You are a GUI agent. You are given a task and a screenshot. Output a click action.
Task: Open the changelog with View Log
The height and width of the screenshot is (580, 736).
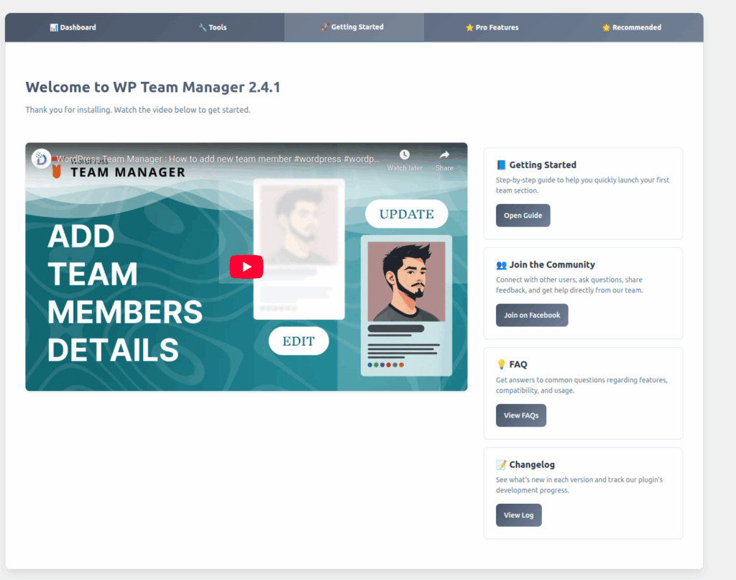pyautogui.click(x=518, y=515)
